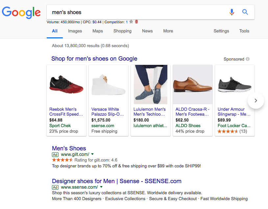
Task: Select the Reebok red shoe thumbnail
Action: [66, 85]
